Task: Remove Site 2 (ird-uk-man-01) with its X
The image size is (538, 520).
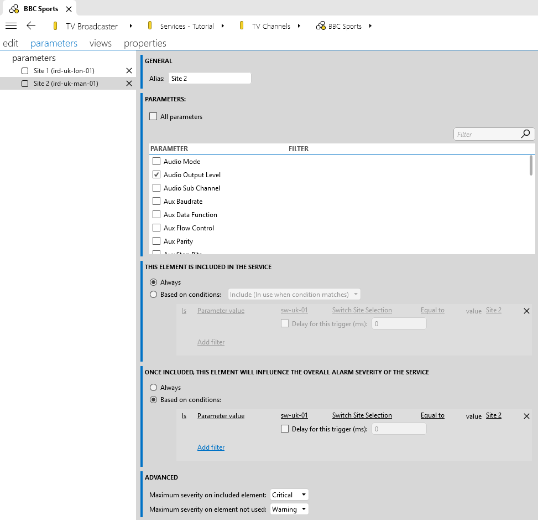Action: pyautogui.click(x=129, y=83)
